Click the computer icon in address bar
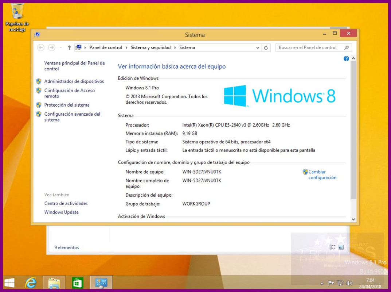This screenshot has height=292, width=391. click(79, 47)
